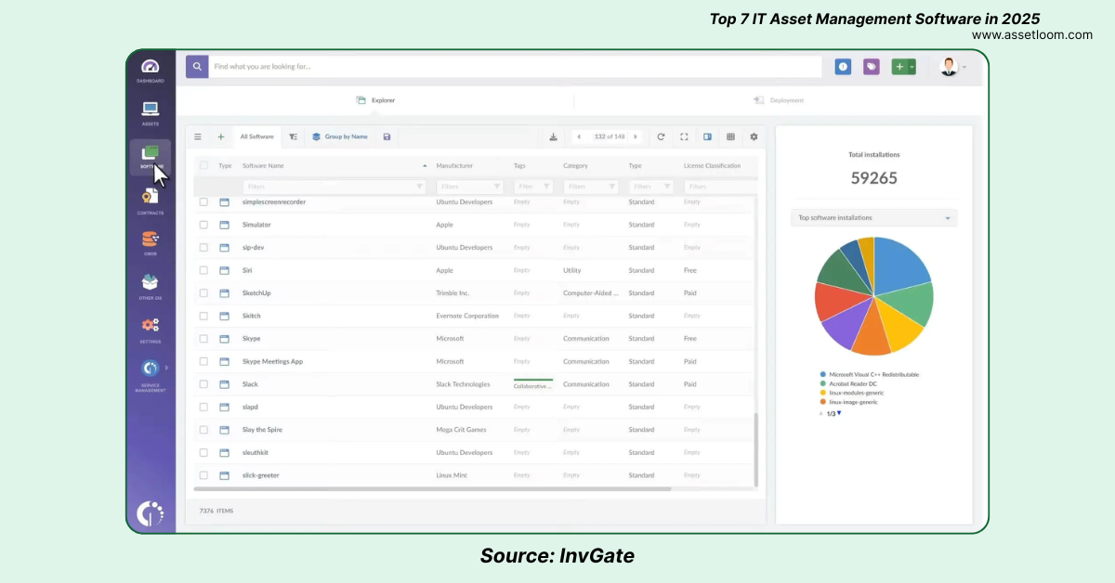Refresh the software list
Viewport: 1115px width, 583px height.
tap(661, 136)
